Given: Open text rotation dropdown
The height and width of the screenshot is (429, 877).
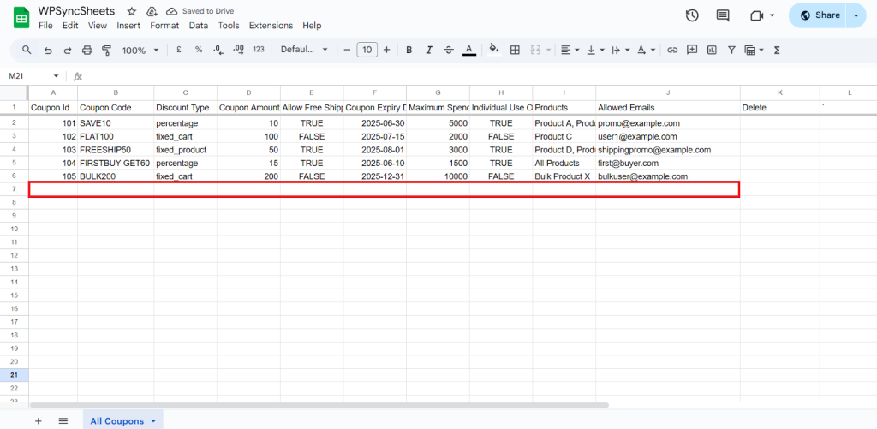Looking at the screenshot, I should (646, 50).
